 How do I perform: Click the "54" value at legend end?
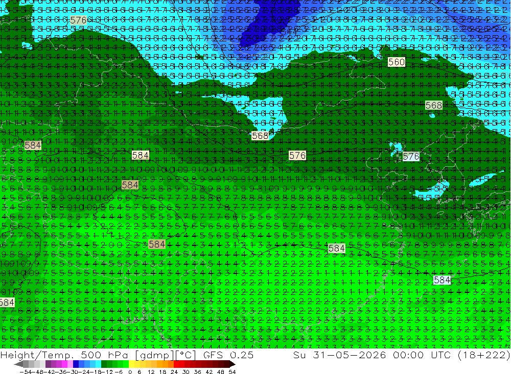232,372
